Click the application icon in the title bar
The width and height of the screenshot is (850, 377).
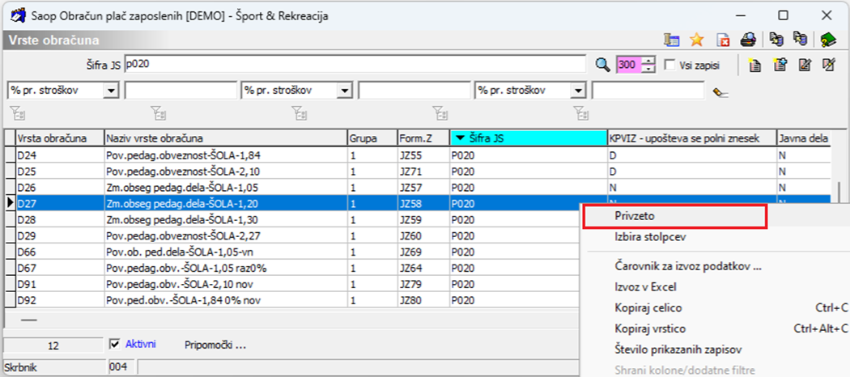pyautogui.click(x=17, y=15)
